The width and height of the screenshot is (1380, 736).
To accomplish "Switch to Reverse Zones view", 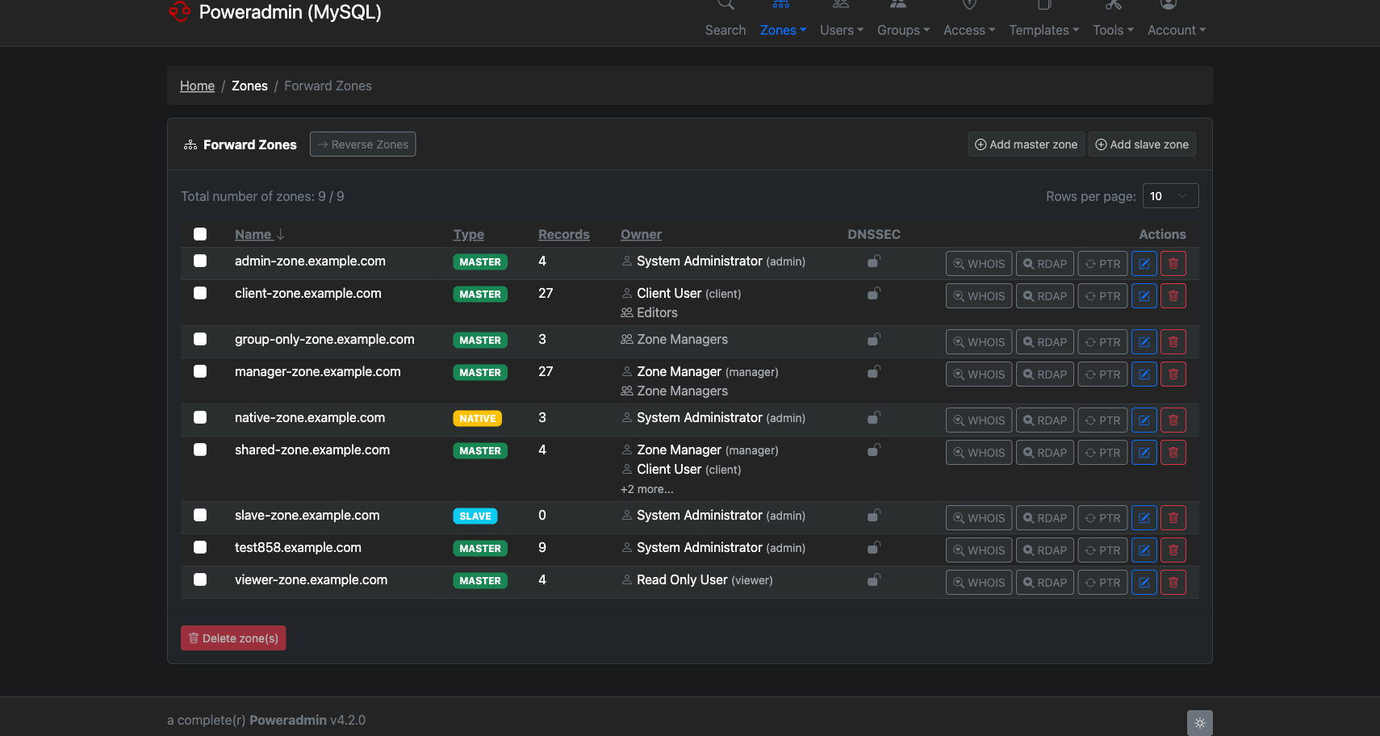I will [362, 144].
